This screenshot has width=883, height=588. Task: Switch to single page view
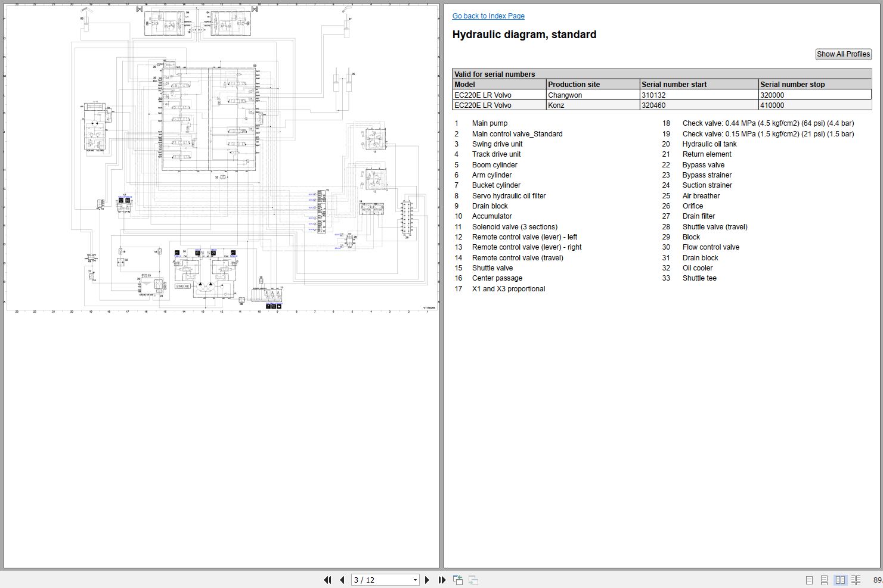tap(809, 580)
